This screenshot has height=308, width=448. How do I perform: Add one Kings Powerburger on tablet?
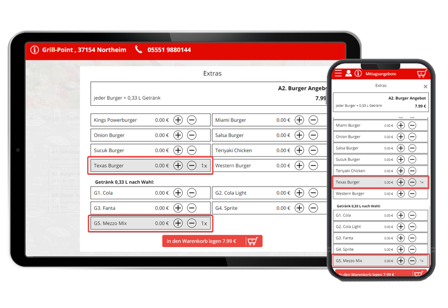pyautogui.click(x=178, y=120)
